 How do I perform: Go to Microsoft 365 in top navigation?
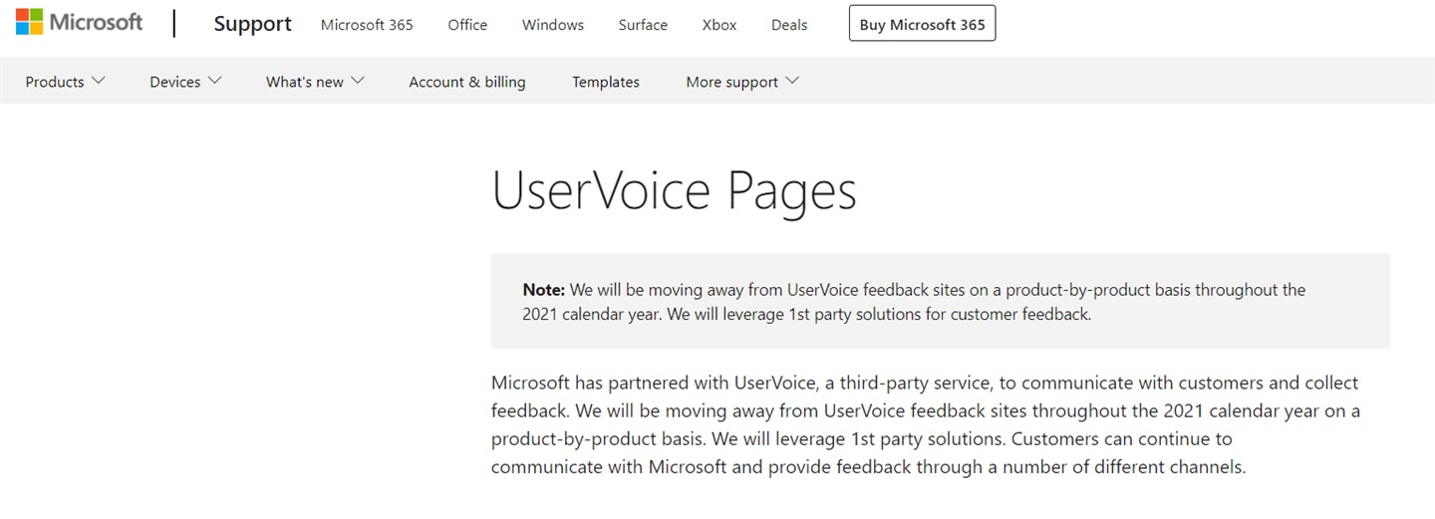pos(367,25)
